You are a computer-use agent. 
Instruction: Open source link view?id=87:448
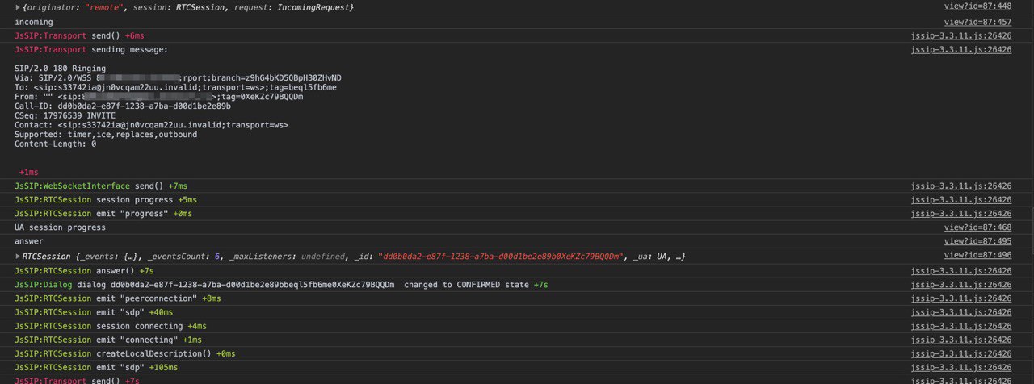(x=977, y=6)
